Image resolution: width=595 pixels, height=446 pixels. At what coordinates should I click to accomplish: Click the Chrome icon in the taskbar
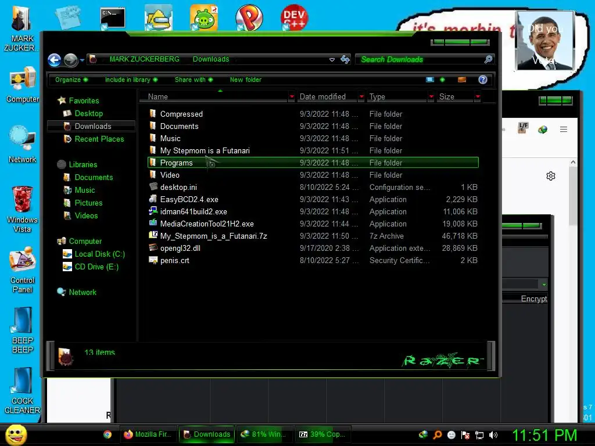pos(107,434)
